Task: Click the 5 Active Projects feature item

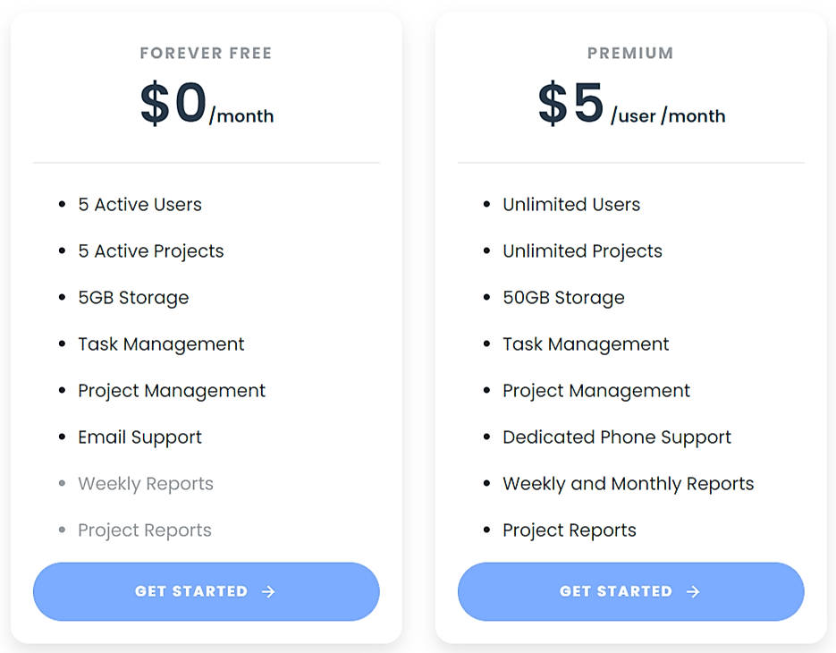Action: [x=151, y=250]
